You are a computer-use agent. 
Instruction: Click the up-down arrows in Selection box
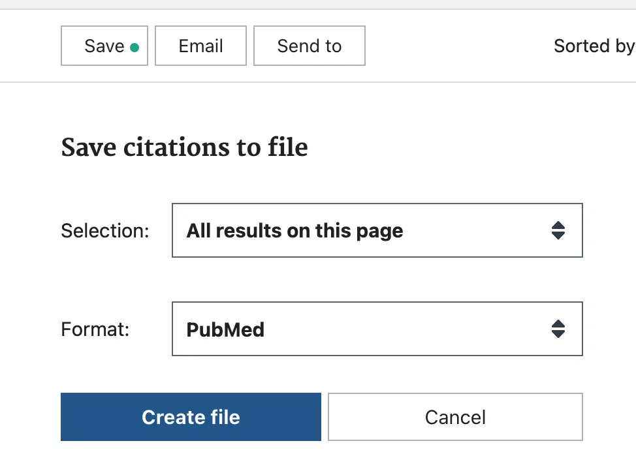[x=558, y=230]
